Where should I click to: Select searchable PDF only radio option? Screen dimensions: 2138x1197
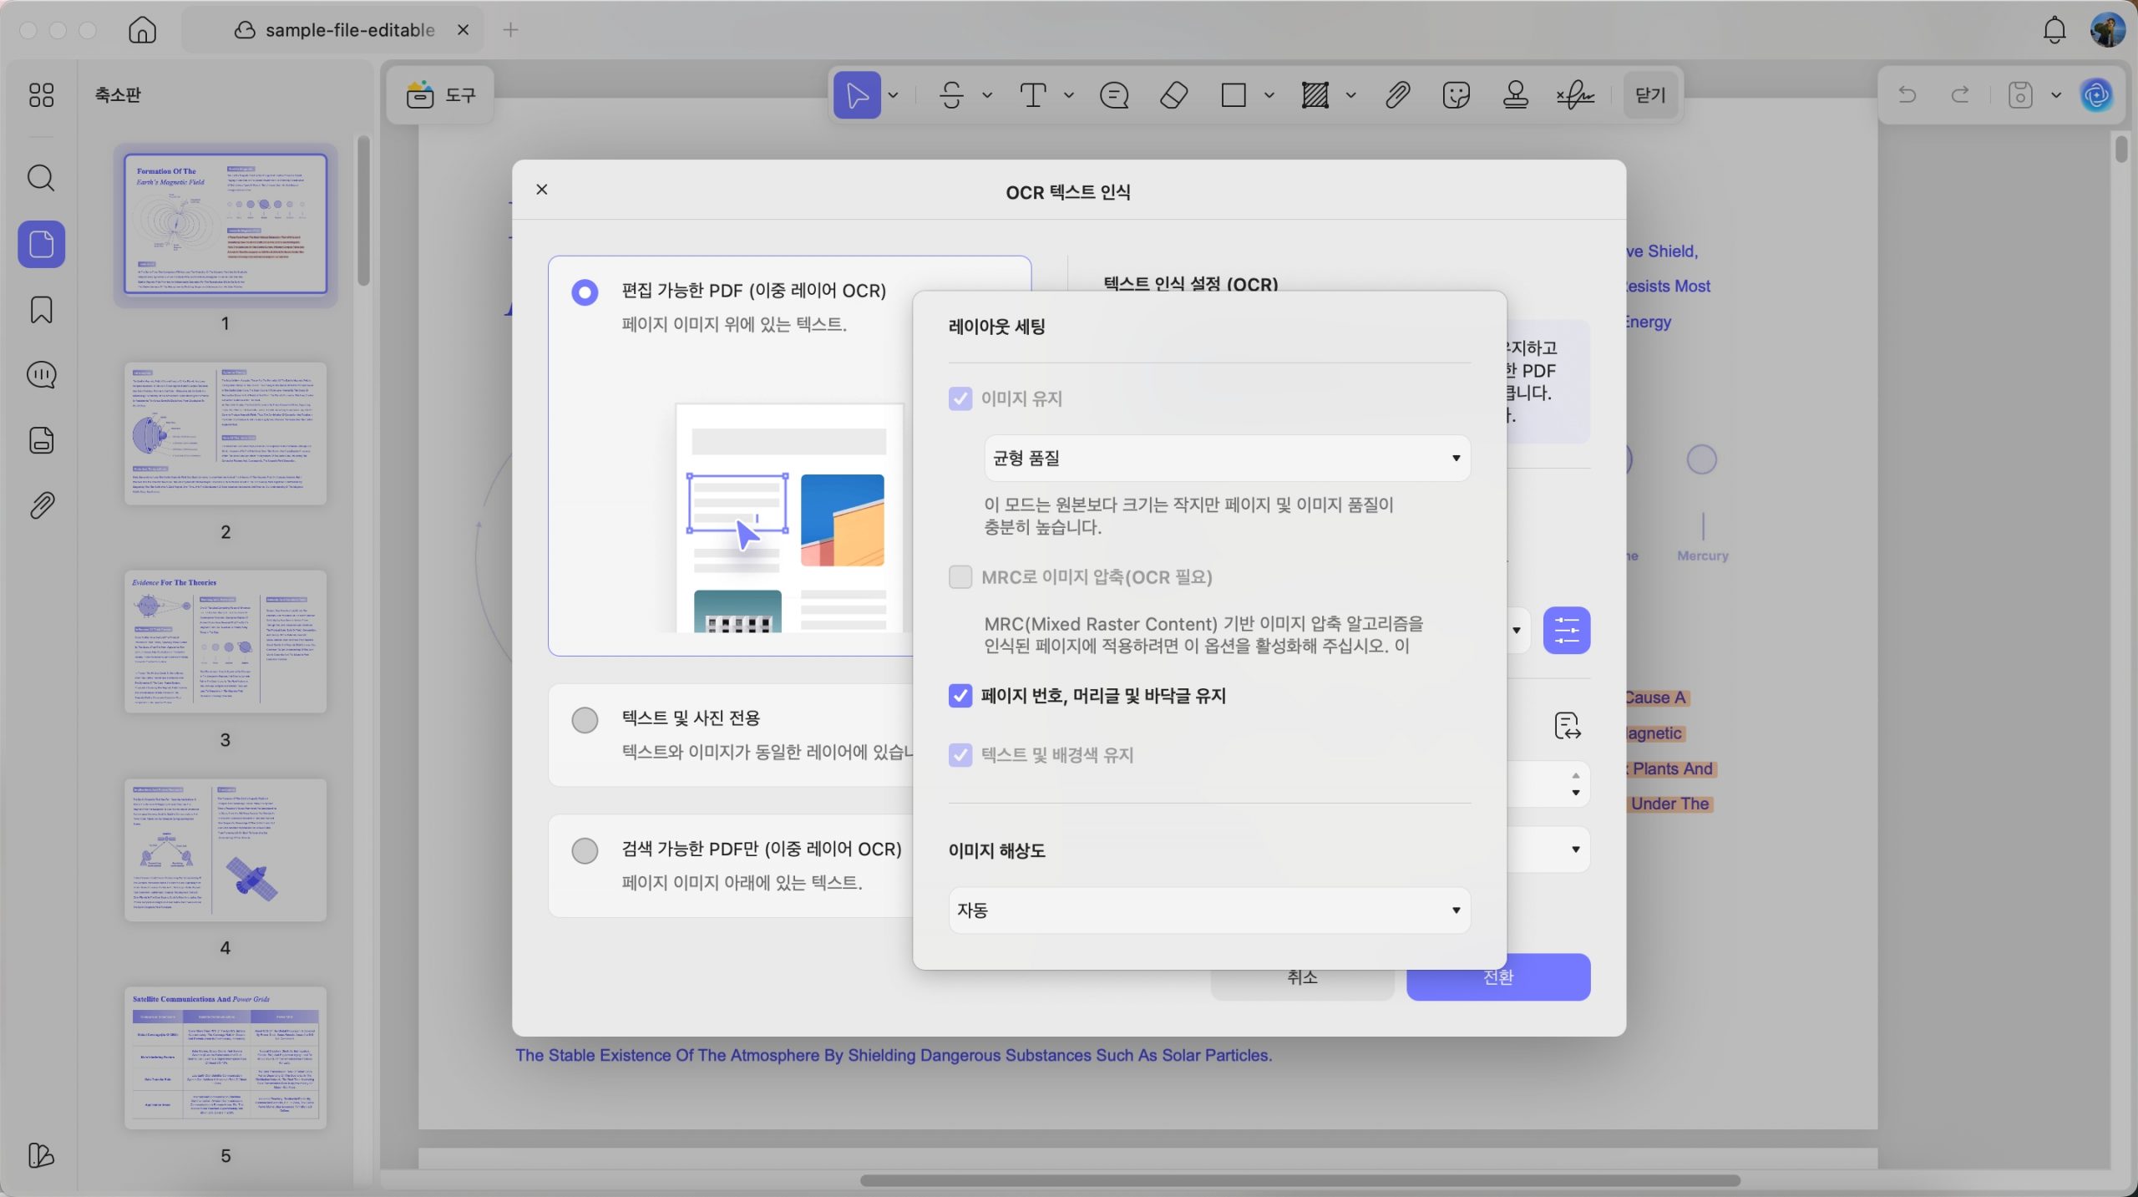point(585,850)
